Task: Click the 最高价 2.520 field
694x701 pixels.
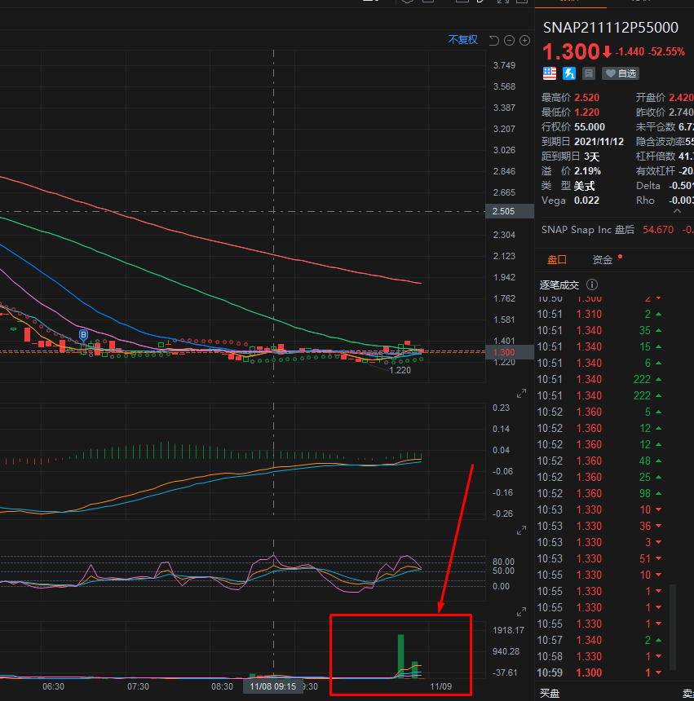Action: (570, 98)
